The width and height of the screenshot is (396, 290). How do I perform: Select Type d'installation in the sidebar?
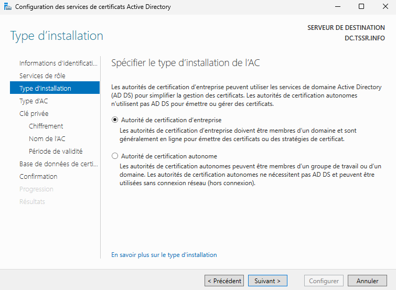click(45, 88)
